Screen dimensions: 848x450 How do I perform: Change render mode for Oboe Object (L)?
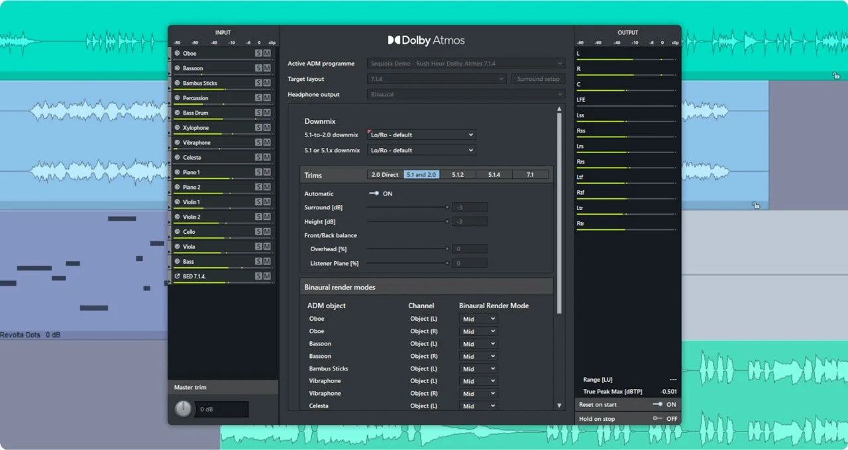pyautogui.click(x=478, y=319)
